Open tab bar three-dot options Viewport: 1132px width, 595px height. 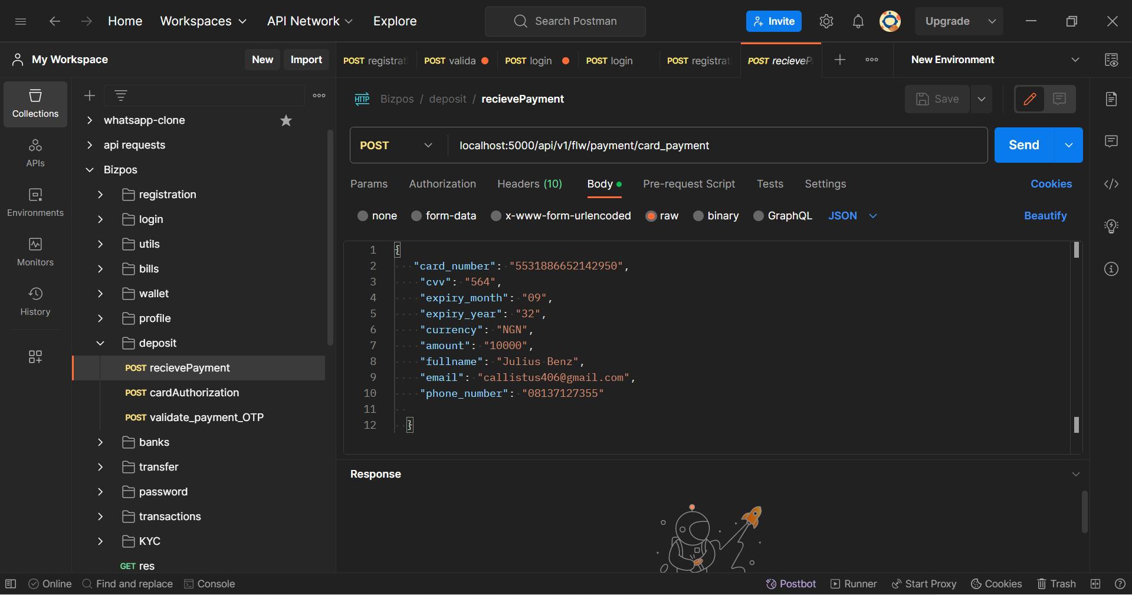point(872,60)
